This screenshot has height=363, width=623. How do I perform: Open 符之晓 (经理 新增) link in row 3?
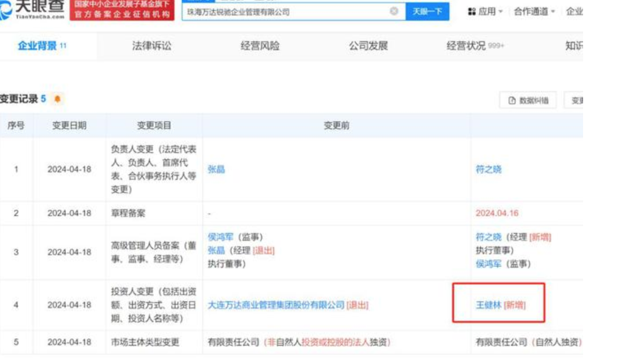[489, 237]
